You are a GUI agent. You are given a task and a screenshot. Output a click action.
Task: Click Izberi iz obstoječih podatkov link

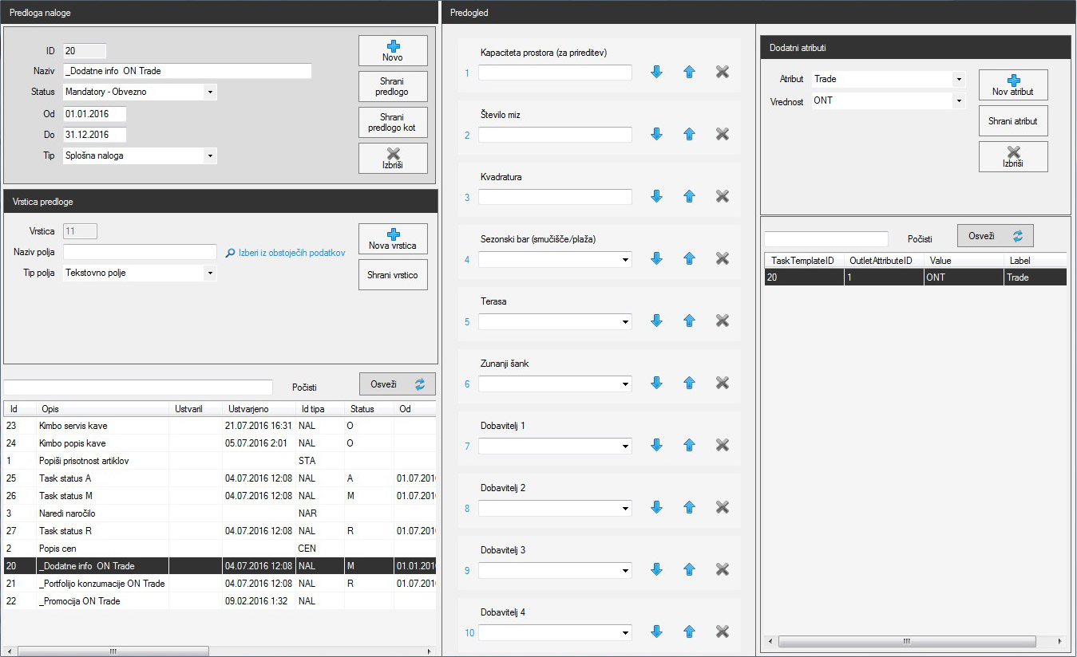tap(286, 253)
